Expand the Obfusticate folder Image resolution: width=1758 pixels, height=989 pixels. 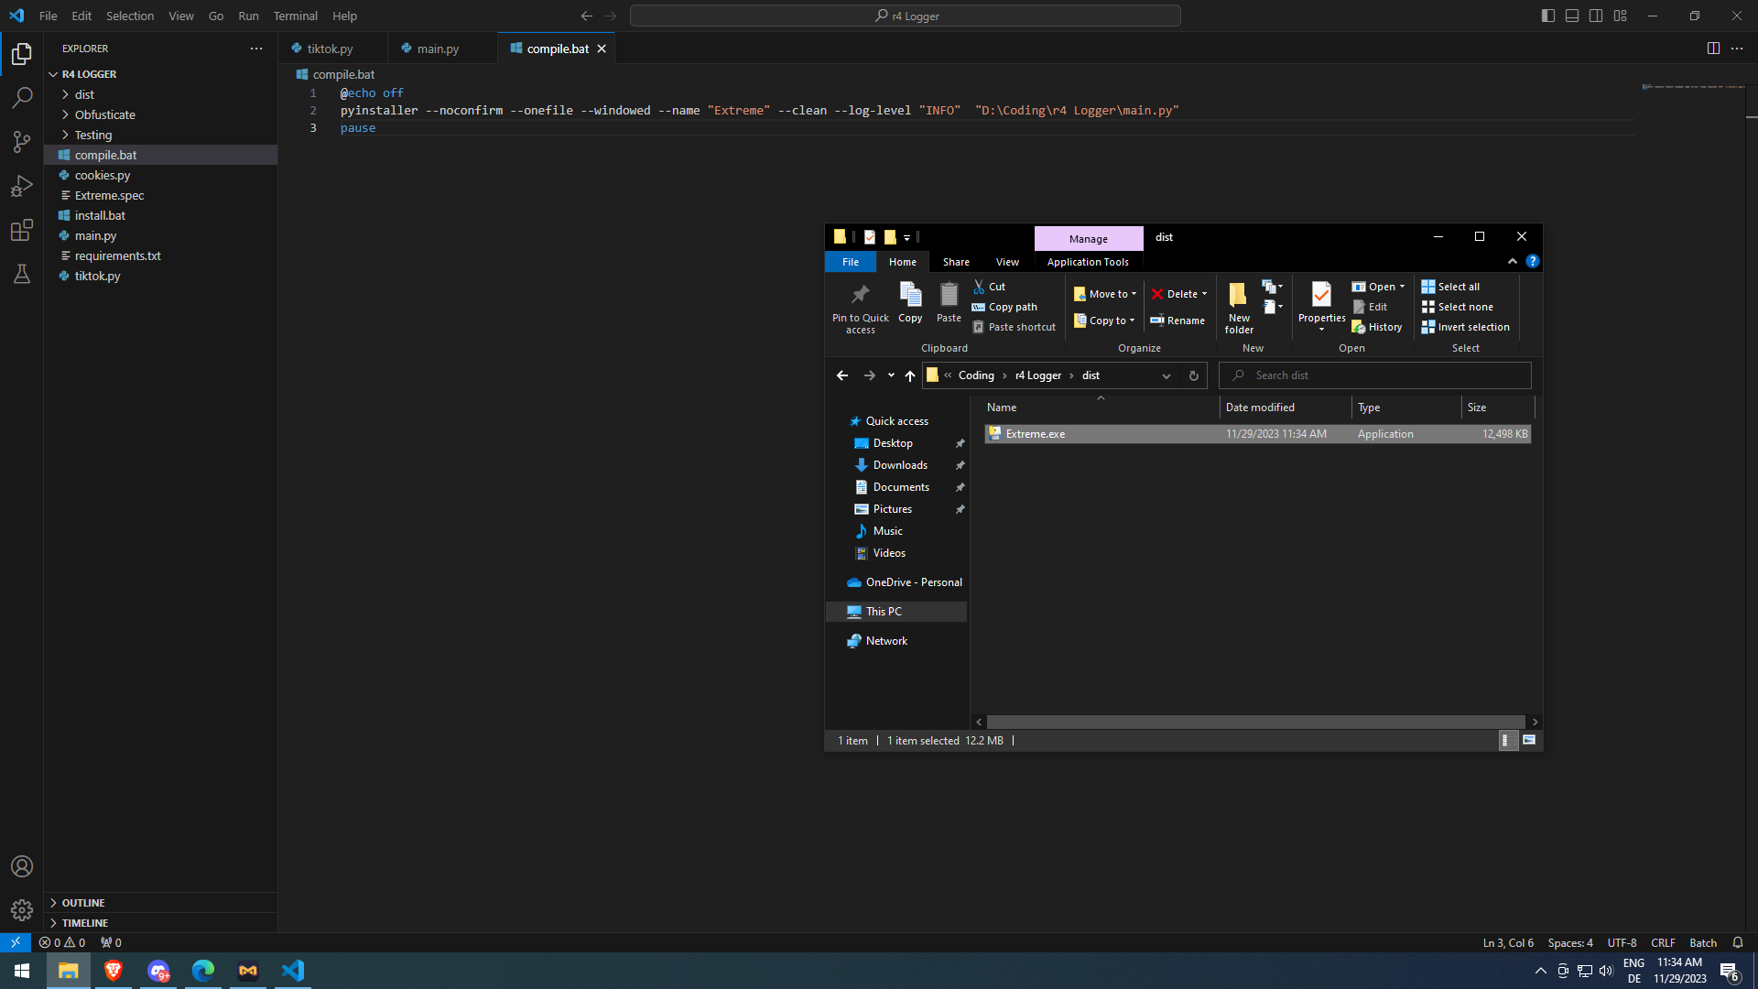click(104, 114)
